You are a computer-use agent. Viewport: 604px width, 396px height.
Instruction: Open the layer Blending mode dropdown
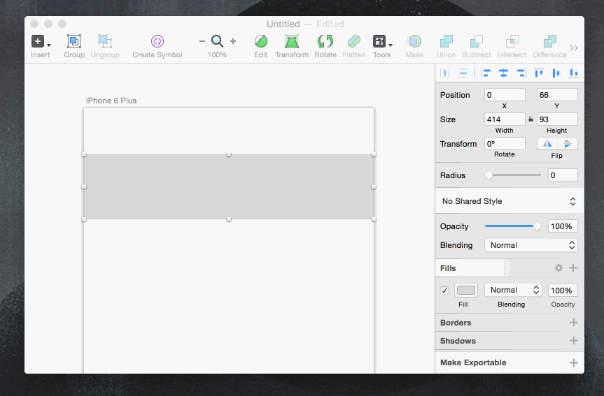click(531, 245)
